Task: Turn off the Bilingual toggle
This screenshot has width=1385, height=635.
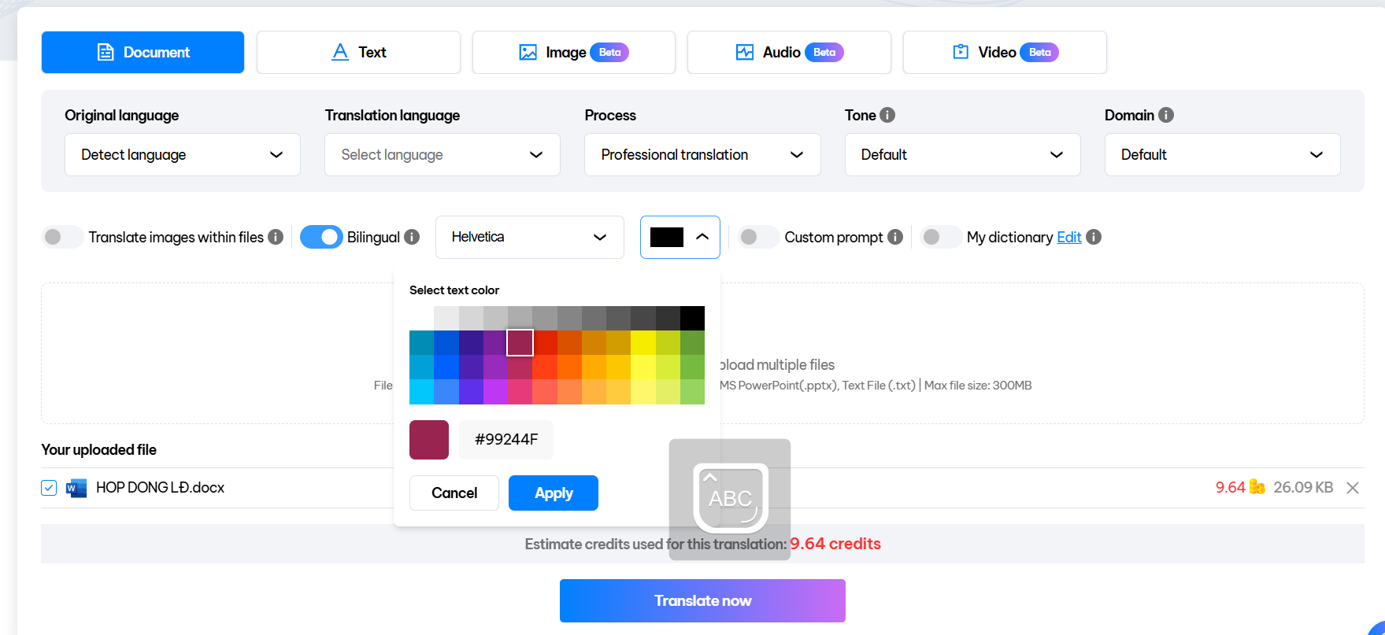Action: click(321, 237)
